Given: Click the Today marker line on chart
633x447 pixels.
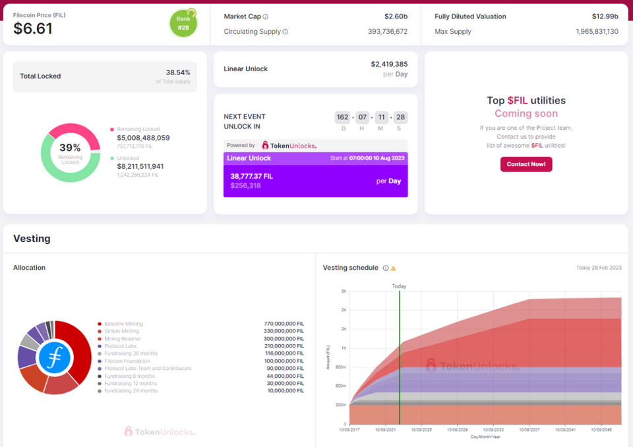Looking at the screenshot, I should pos(400,357).
